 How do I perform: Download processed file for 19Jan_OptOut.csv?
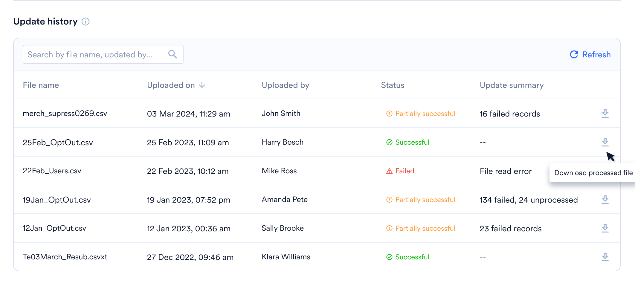[x=605, y=200]
